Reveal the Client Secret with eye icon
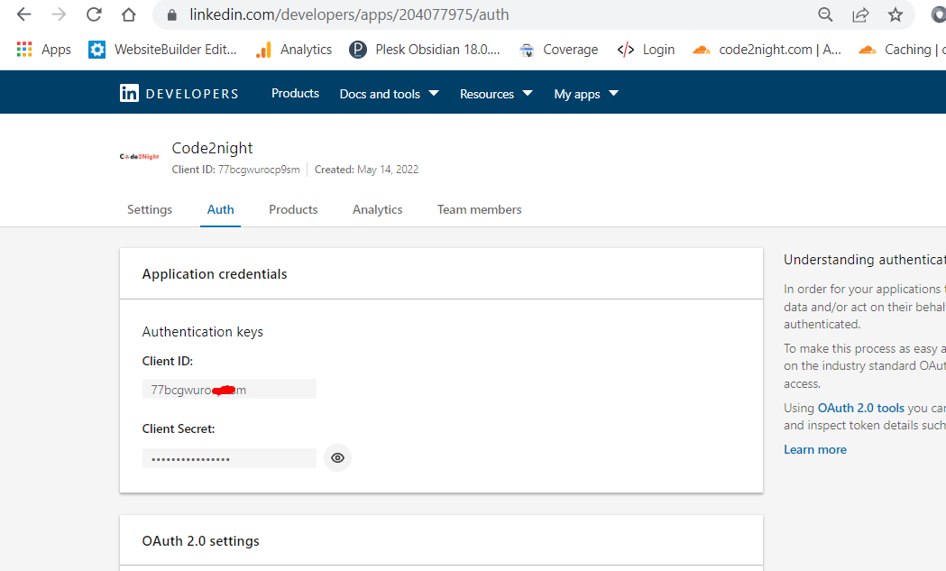 [x=338, y=457]
